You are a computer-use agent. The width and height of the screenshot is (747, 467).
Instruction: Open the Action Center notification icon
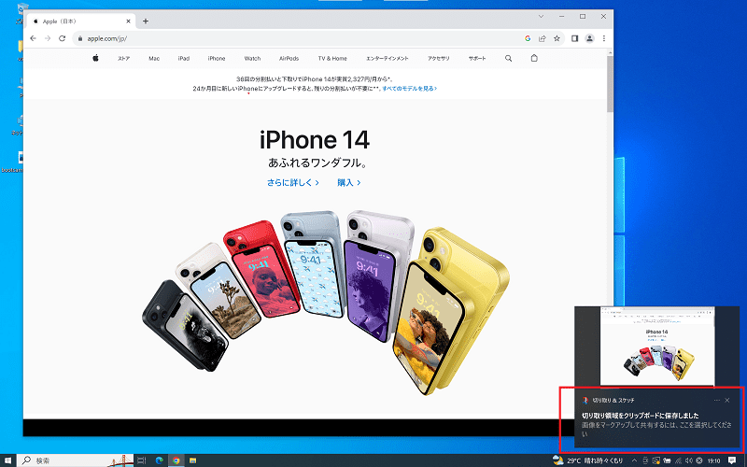pos(732,460)
